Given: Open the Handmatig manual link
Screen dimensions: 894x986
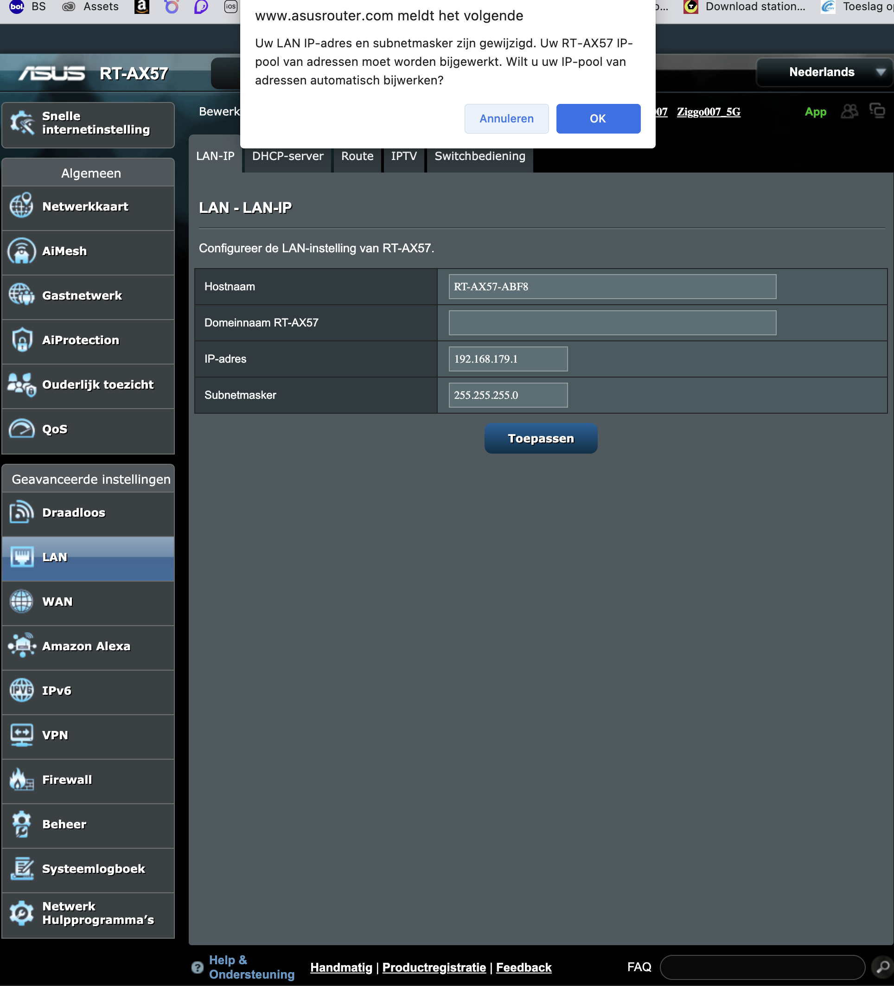Looking at the screenshot, I should pyautogui.click(x=341, y=967).
